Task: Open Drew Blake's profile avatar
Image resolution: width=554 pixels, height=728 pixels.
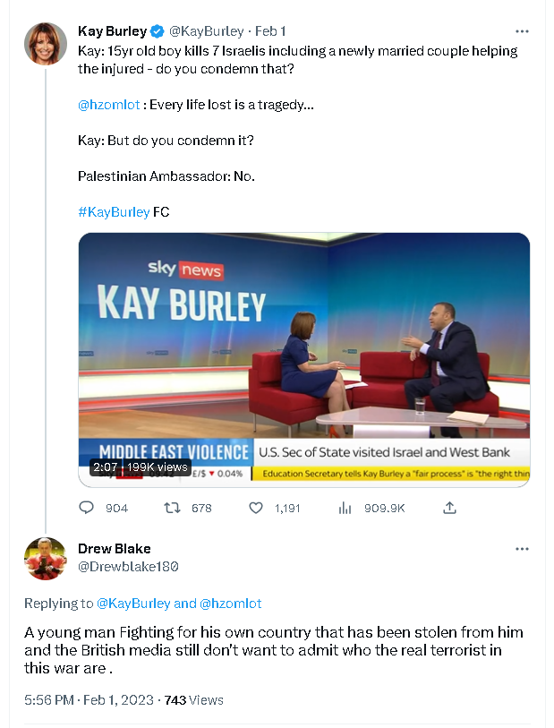Action: click(45, 559)
